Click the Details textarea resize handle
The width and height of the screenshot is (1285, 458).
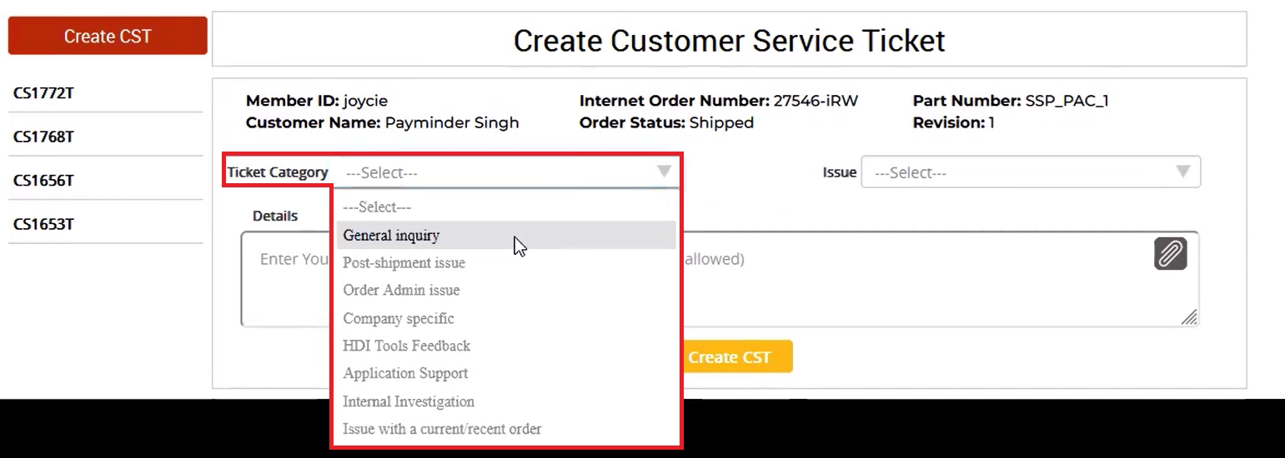coord(1189,316)
